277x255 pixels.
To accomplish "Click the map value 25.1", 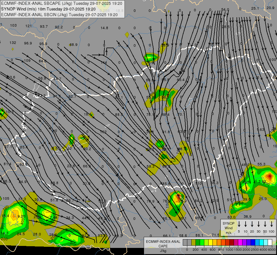I will [x=255, y=8].
